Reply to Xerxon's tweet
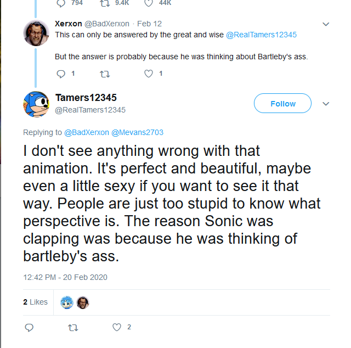Viewport: 351px width, 348px height. (60, 74)
